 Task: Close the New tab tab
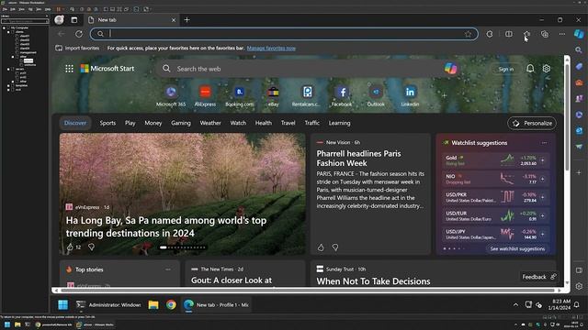coord(174,20)
